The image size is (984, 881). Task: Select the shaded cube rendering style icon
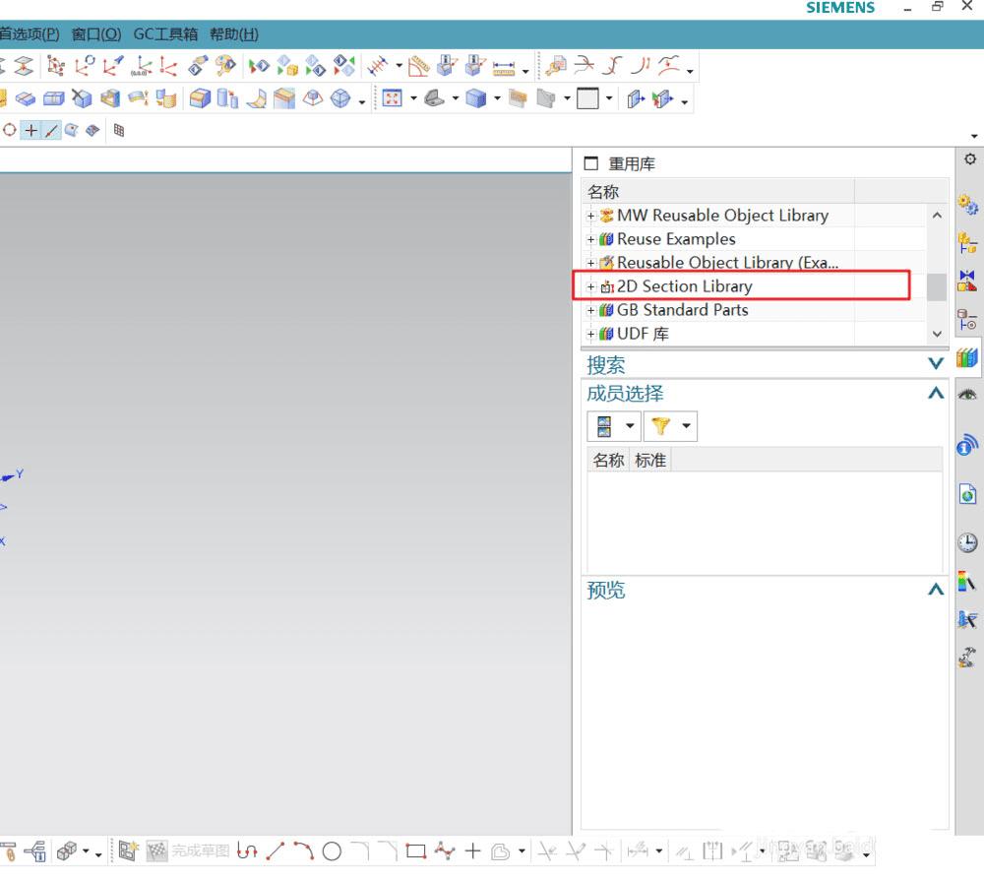[x=475, y=98]
